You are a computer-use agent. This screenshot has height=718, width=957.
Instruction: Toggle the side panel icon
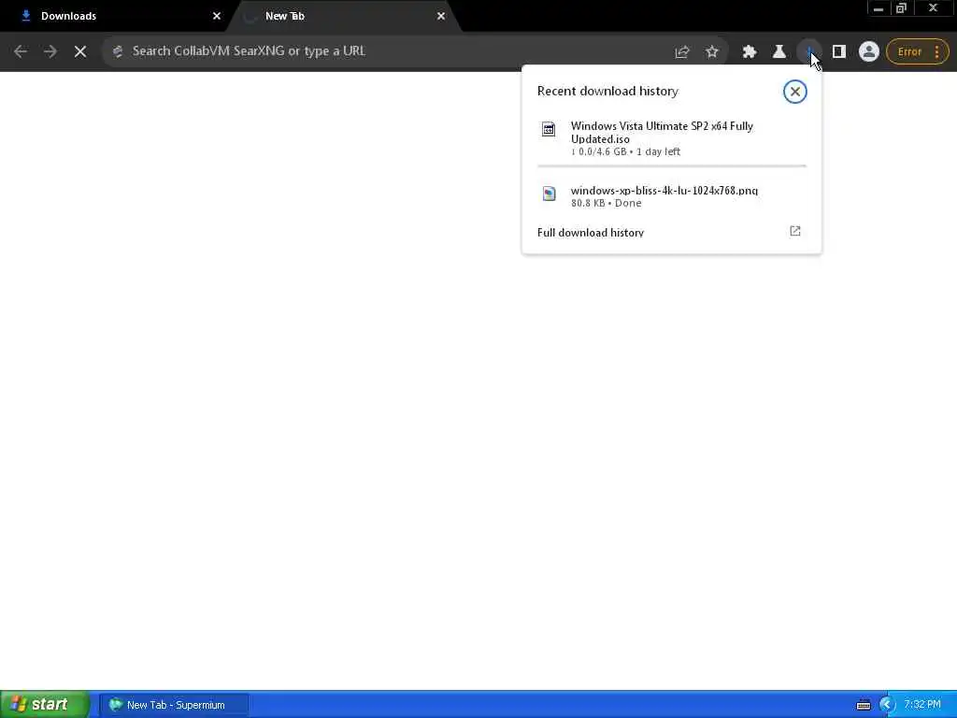tap(839, 52)
